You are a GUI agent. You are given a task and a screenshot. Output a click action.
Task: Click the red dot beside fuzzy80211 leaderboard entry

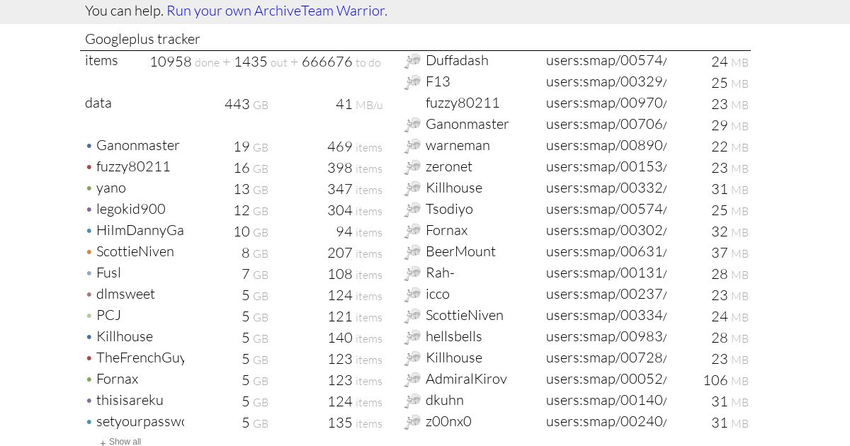tap(89, 168)
